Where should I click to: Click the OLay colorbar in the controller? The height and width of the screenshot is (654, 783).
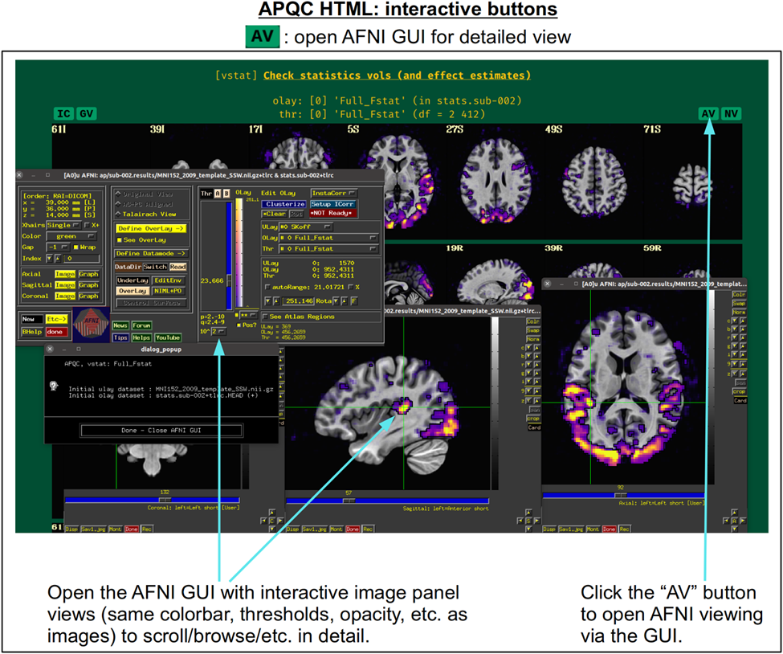tap(239, 252)
